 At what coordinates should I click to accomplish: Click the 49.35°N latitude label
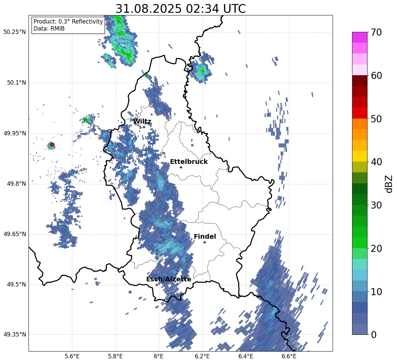tap(15, 334)
